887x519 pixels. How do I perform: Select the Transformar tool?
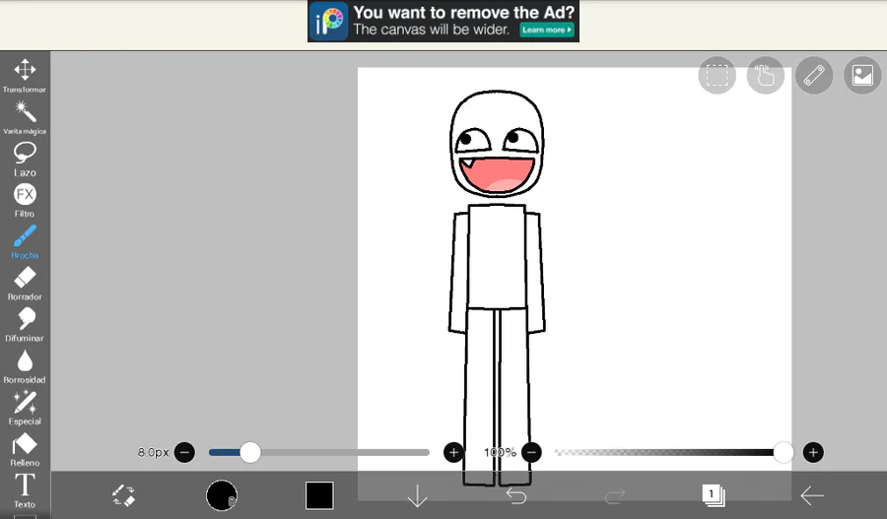click(25, 75)
